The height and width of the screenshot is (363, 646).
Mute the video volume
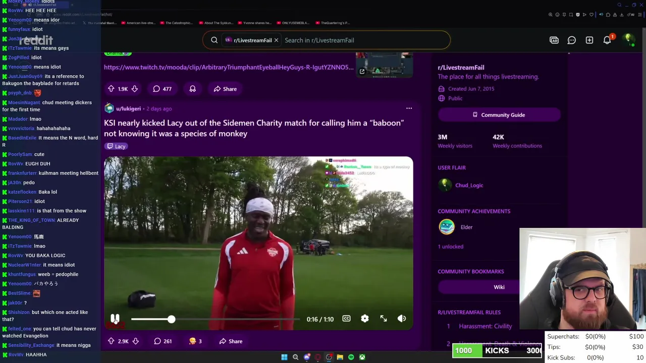(402, 319)
